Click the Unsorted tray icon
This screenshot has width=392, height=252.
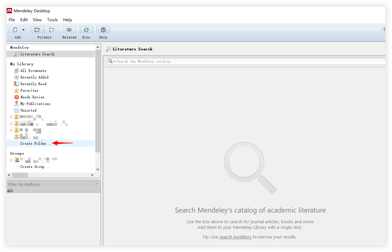click(16, 110)
